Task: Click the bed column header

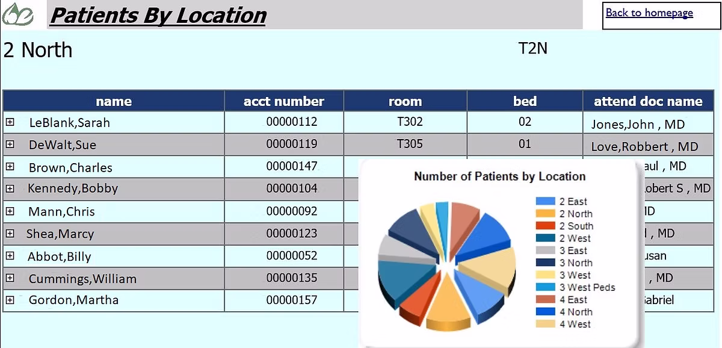Action: tap(525, 101)
